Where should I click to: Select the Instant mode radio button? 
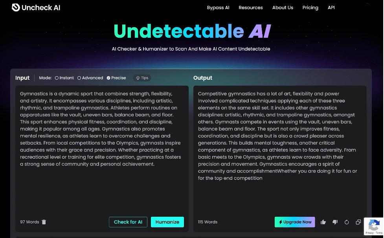[x=57, y=78]
